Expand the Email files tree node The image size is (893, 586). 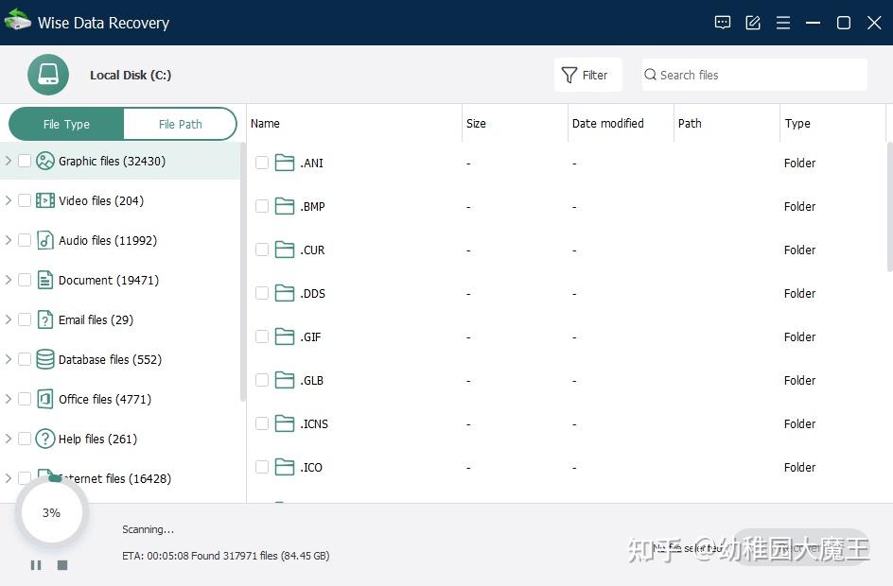[x=8, y=319]
